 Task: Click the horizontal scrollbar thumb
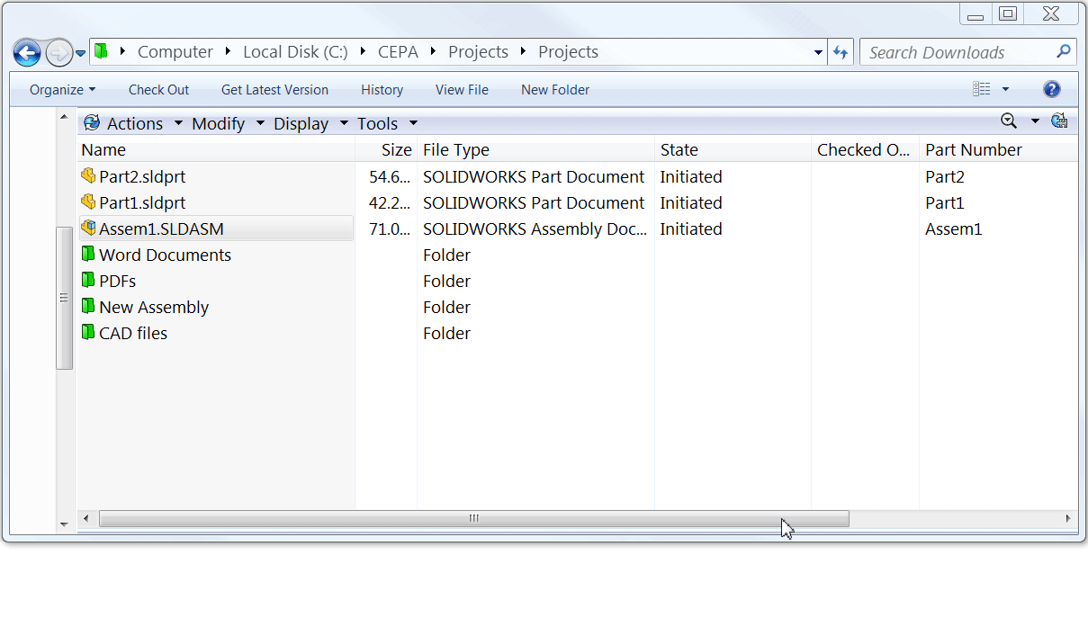[x=473, y=518]
